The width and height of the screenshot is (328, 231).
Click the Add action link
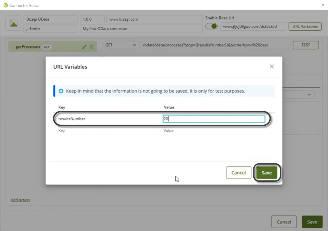pos(20,200)
